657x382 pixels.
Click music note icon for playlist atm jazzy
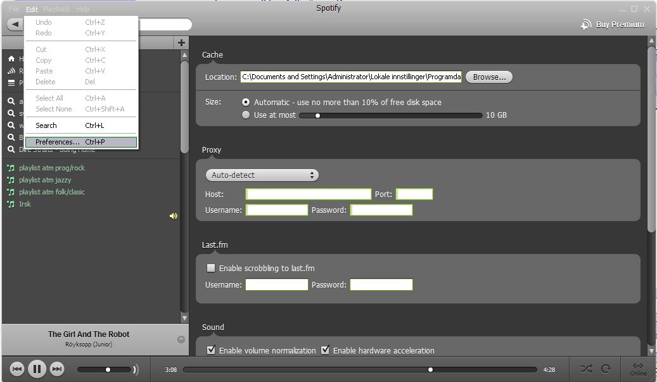pyautogui.click(x=11, y=180)
